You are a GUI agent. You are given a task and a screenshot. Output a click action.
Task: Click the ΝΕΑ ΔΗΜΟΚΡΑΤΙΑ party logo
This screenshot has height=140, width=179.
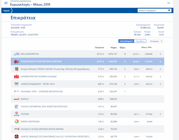point(16,54)
